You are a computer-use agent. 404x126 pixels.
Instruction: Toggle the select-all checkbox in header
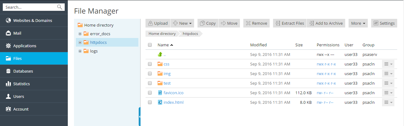(150, 45)
